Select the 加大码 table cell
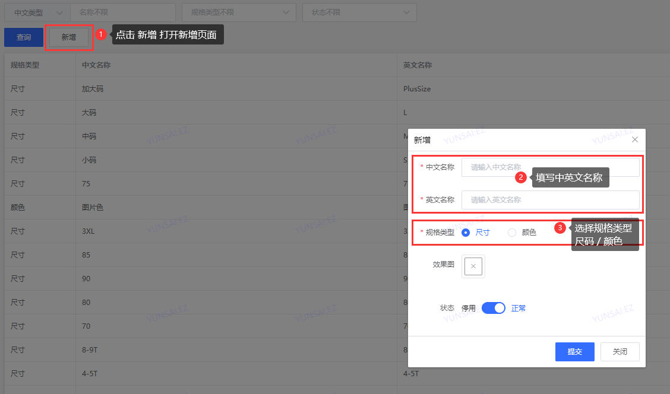The width and height of the screenshot is (670, 394). tap(236, 89)
